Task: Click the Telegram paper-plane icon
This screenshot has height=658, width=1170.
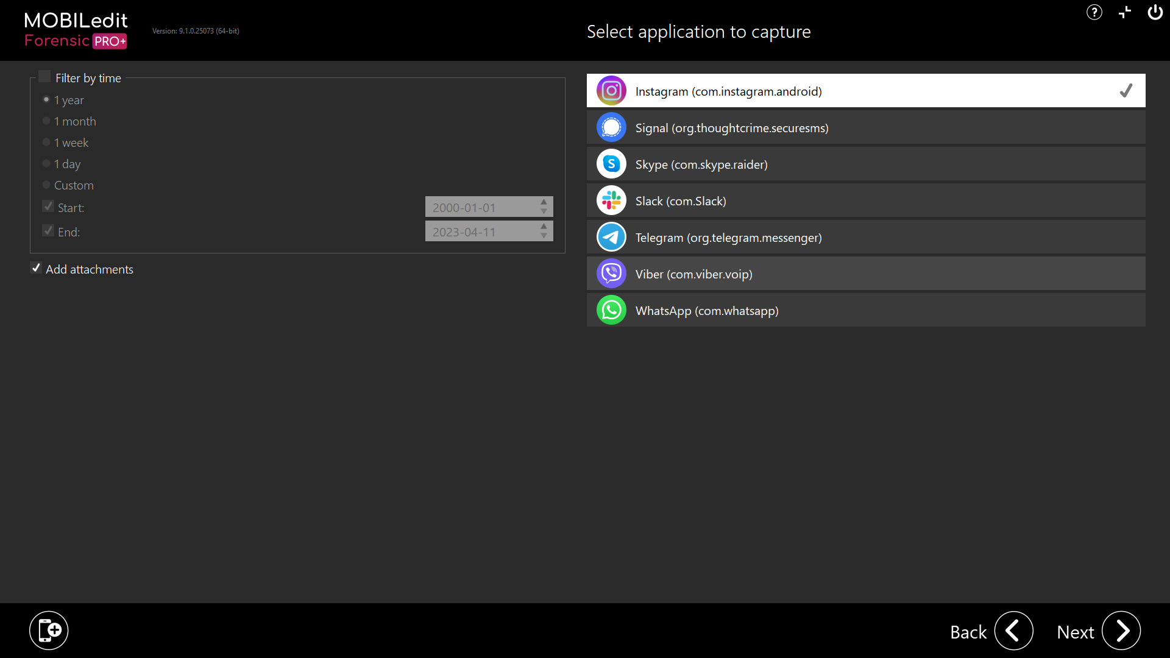Action: pyautogui.click(x=611, y=237)
